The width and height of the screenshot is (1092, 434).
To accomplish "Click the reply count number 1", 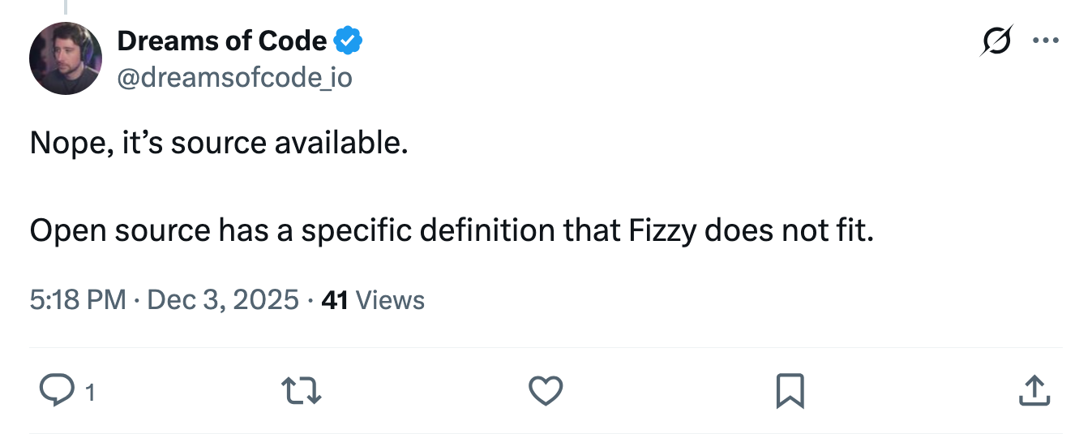I will point(90,393).
